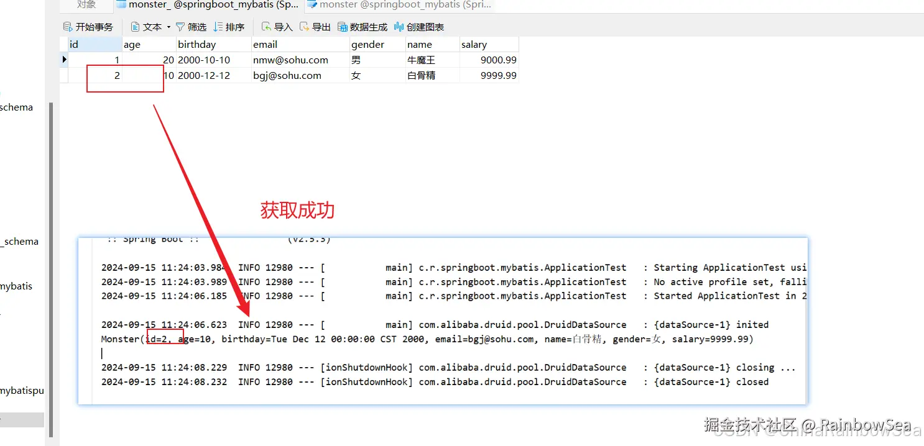Select the gender cell 女
Viewport: 924px width, 446px height.
377,75
